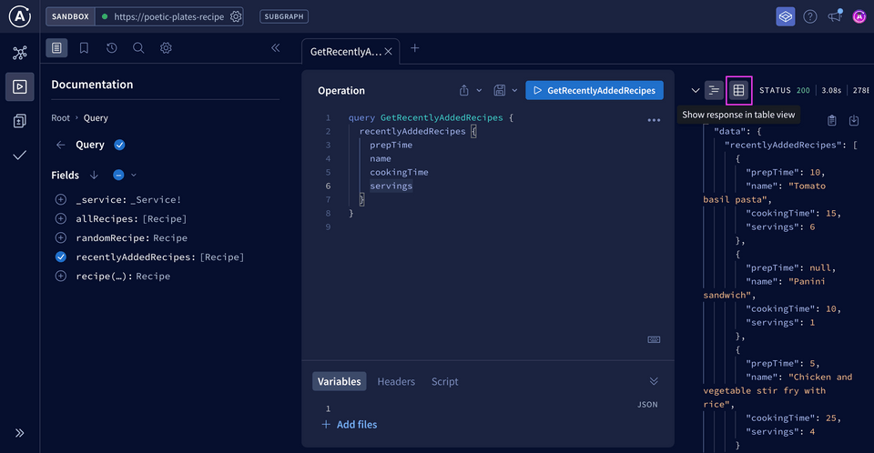The height and width of the screenshot is (453, 874).
Task: Click the cookingTime line in the editor
Action: coord(399,172)
